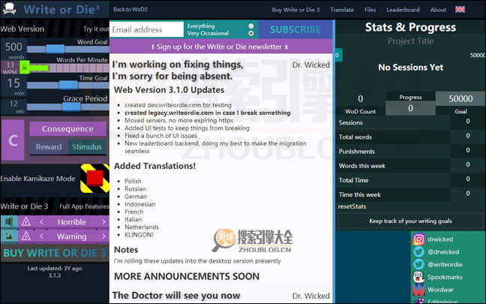Click the @writeordie Twitter link text
Screen dimensions: 486x304
click(445, 264)
